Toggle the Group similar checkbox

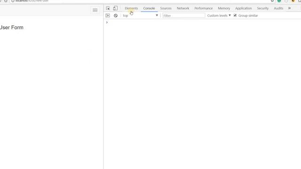click(x=235, y=15)
